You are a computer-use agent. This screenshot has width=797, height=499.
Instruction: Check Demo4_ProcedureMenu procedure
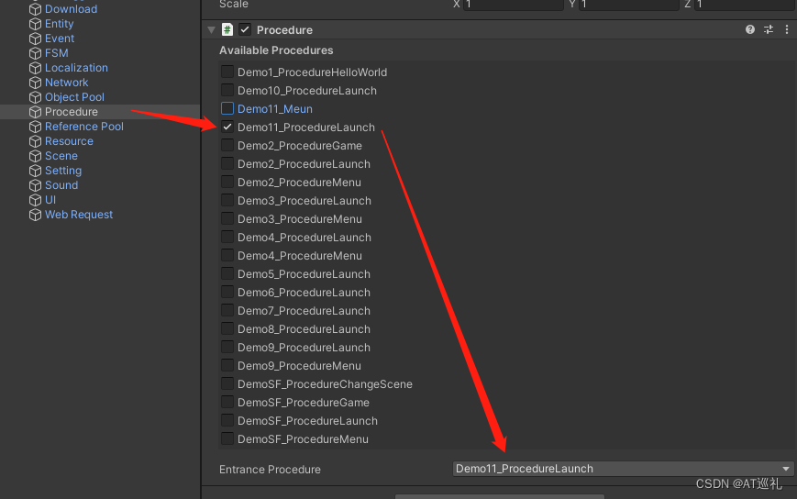[x=227, y=255]
